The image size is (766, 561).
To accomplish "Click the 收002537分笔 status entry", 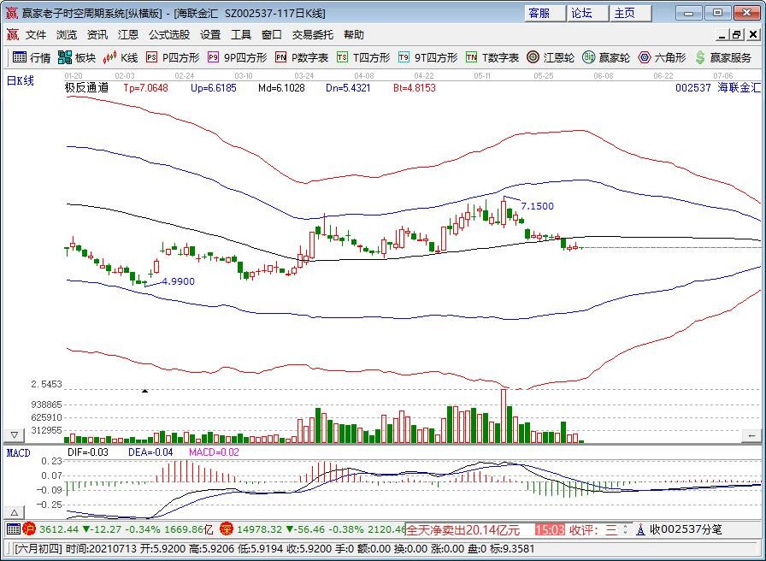I will click(x=686, y=529).
